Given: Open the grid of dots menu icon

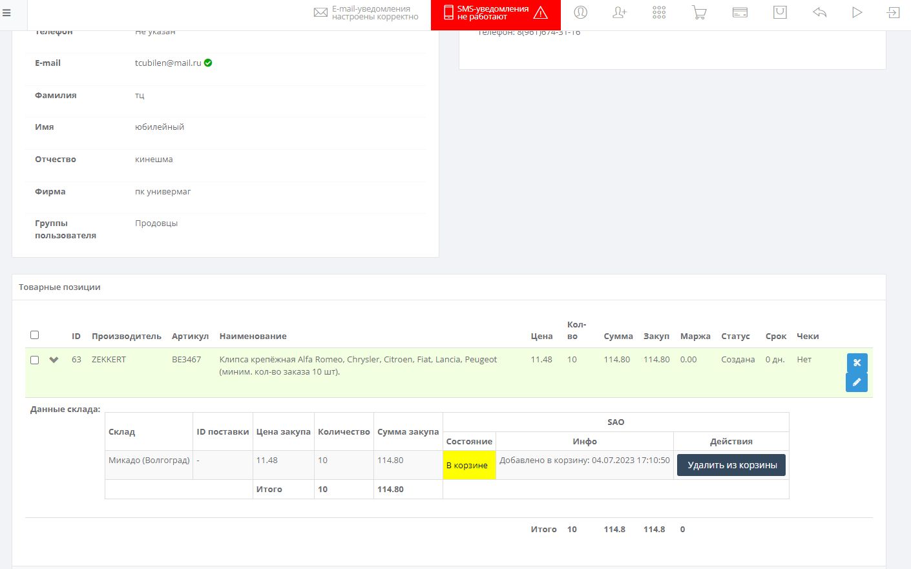Looking at the screenshot, I should [x=659, y=12].
